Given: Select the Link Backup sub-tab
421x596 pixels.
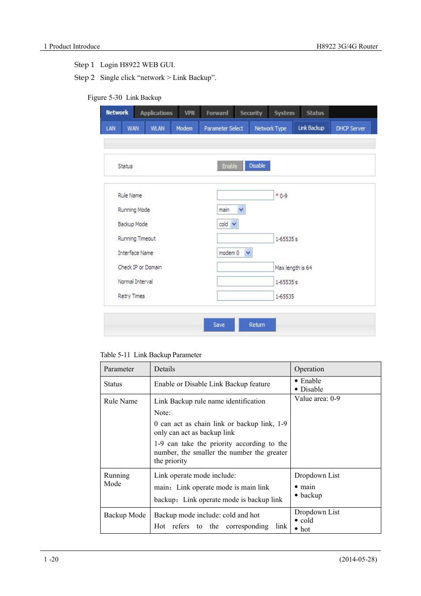Looking at the screenshot, I should pos(311,128).
